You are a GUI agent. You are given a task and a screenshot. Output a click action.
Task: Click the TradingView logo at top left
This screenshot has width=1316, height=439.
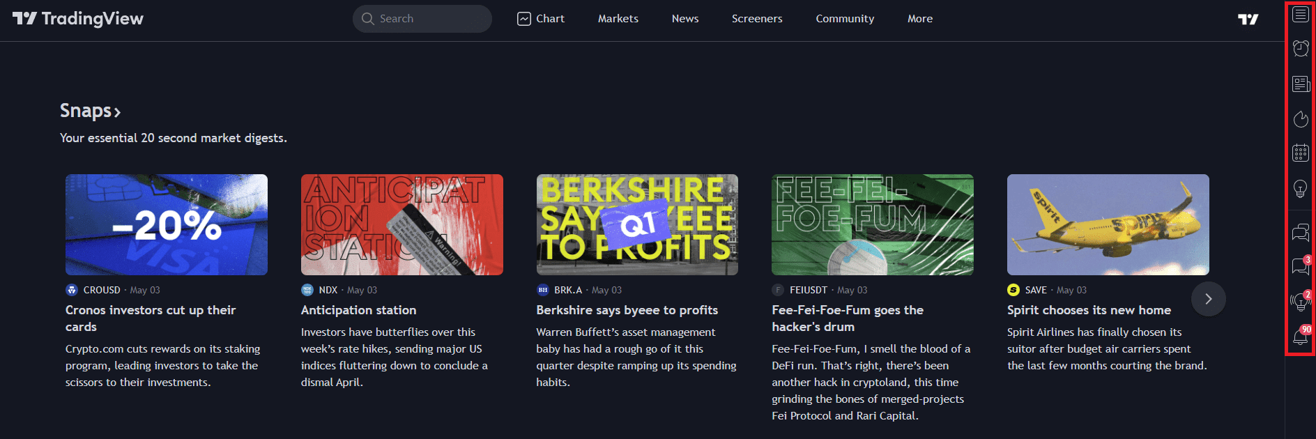tap(78, 19)
